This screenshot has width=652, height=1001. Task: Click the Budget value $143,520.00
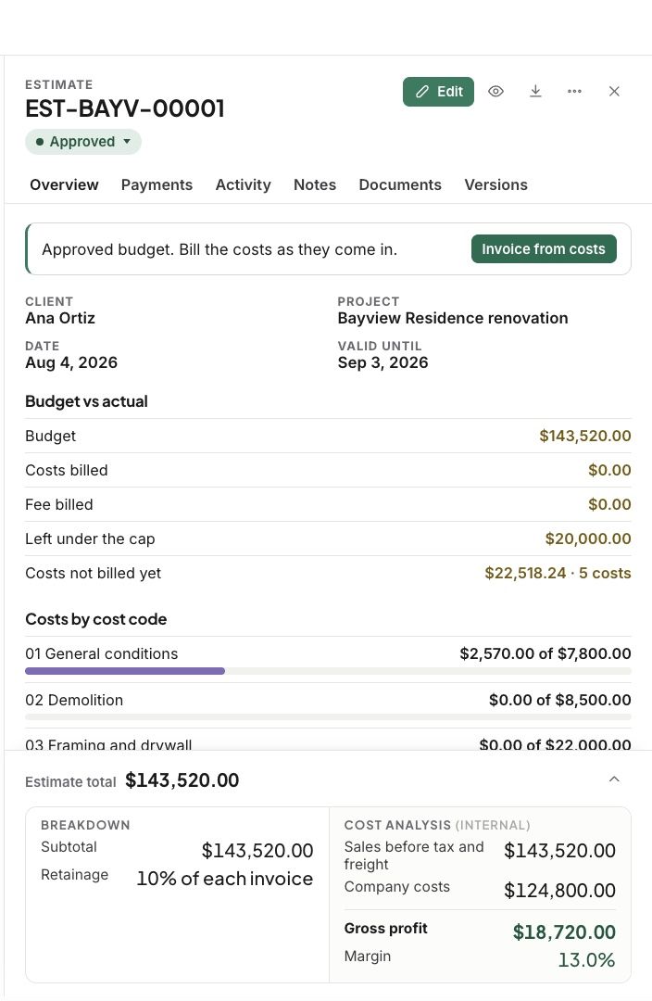(x=585, y=436)
